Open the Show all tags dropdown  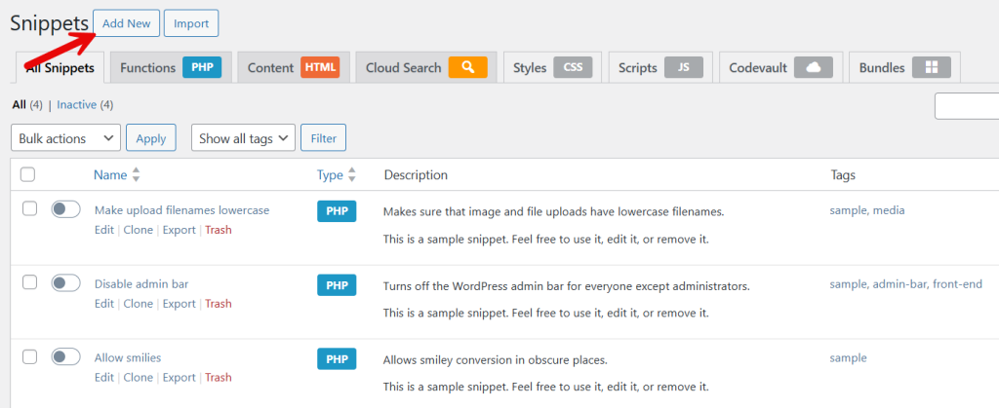click(x=243, y=138)
